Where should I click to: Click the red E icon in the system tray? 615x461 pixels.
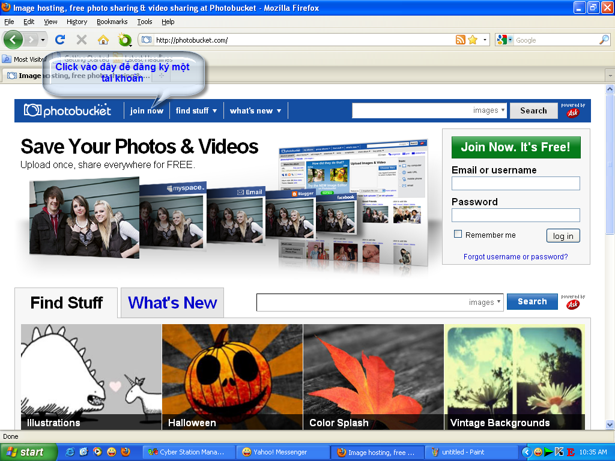pyautogui.click(x=571, y=452)
